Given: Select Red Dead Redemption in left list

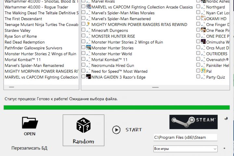Looking at the screenshot, I should pyautogui.click(x=25, y=42).
